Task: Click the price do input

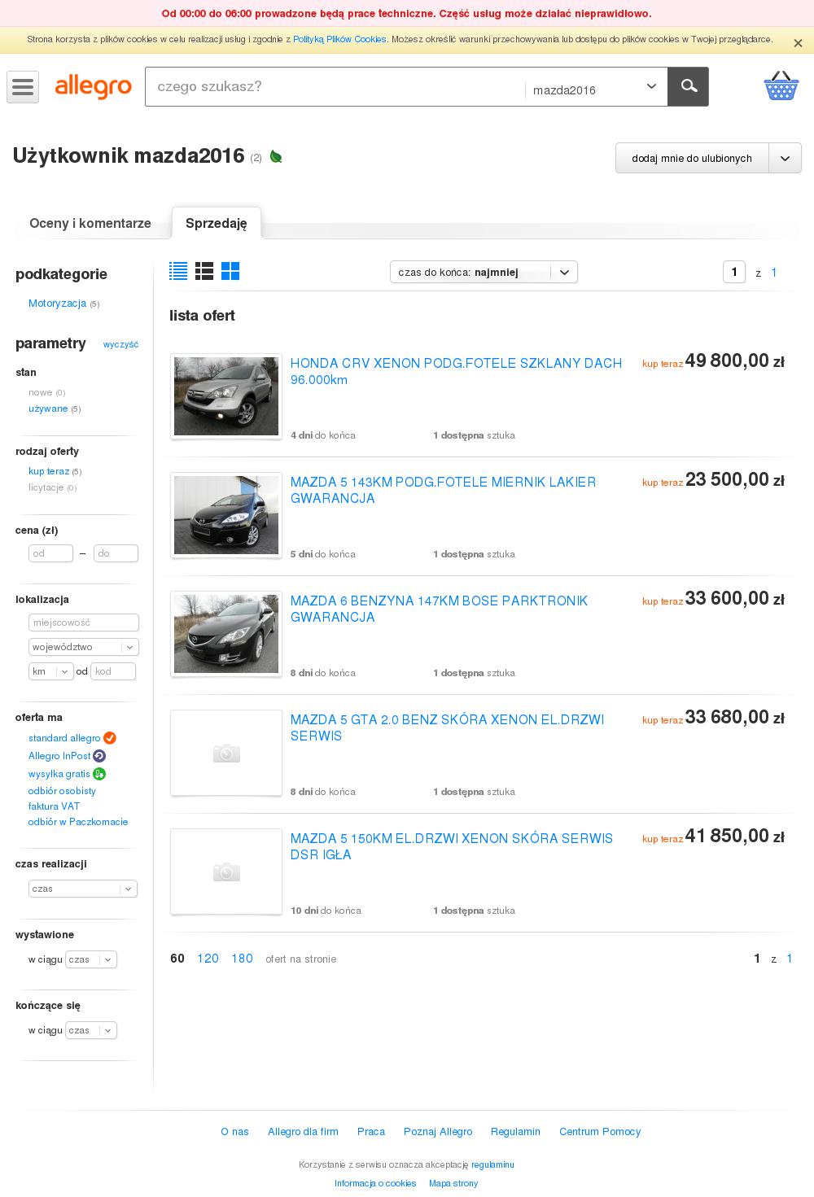Action: (x=116, y=553)
